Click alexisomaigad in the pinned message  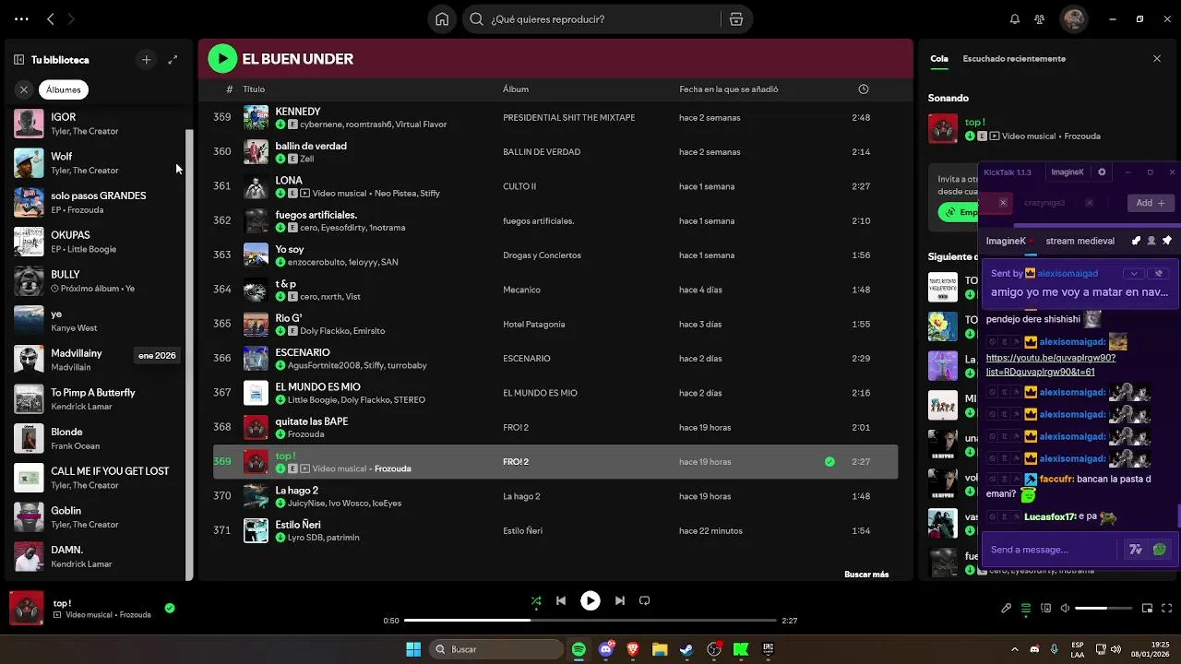click(x=1068, y=274)
